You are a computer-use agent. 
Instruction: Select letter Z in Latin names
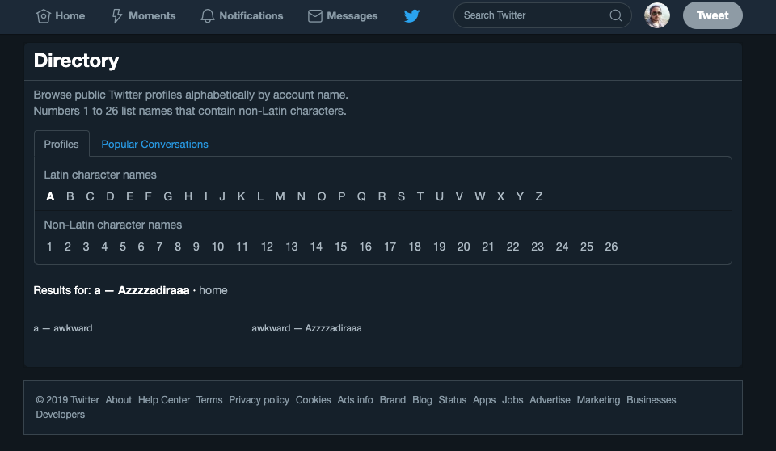pyautogui.click(x=539, y=196)
